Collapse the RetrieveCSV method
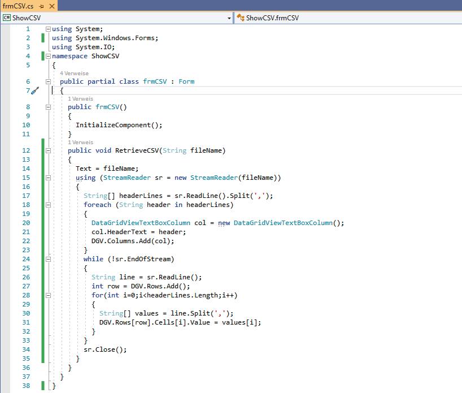This screenshot has height=393, width=462. pos(48,151)
